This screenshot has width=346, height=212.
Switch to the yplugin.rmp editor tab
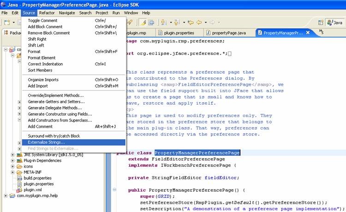pos(137,33)
